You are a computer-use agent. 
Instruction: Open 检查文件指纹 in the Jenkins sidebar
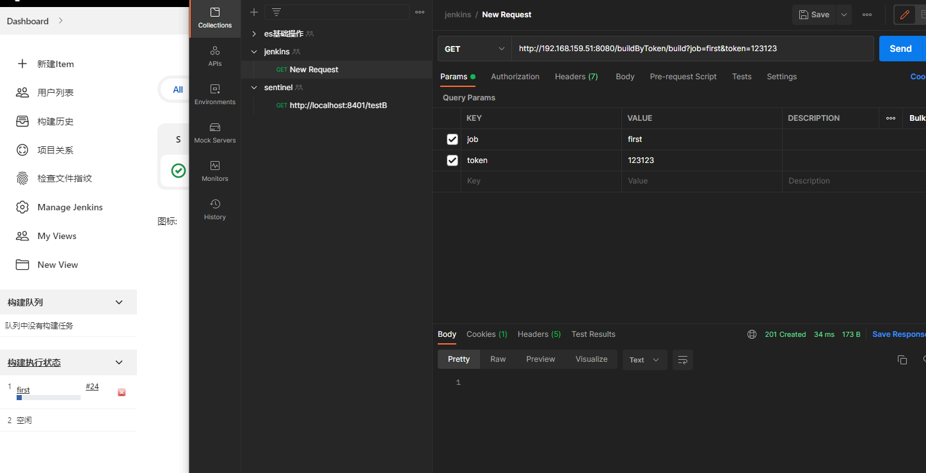click(x=65, y=178)
